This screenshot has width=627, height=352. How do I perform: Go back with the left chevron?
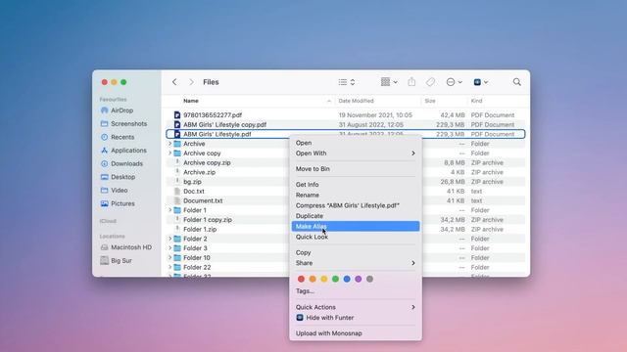click(x=174, y=82)
